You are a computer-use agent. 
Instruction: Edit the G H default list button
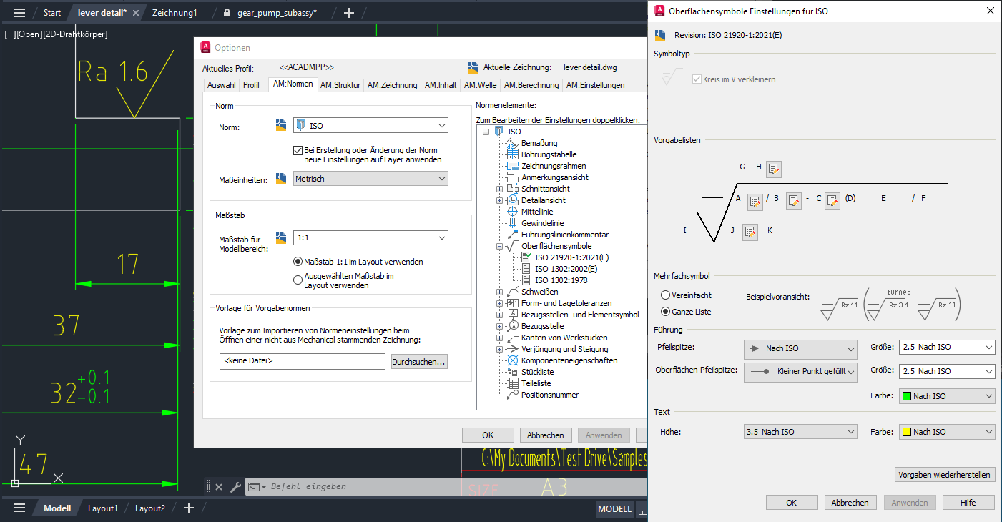point(773,169)
